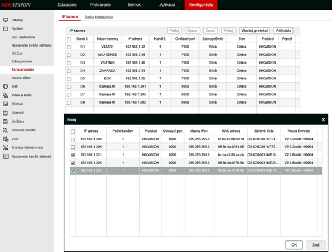This screenshot has width=332, height=252.
Task: Click the Snímok picture icon in the sidebar
Action: [5, 104]
